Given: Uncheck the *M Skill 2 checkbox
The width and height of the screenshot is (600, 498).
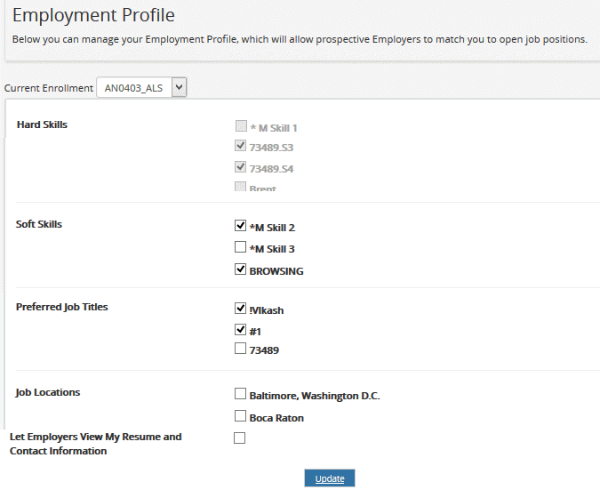Looking at the screenshot, I should [240, 226].
